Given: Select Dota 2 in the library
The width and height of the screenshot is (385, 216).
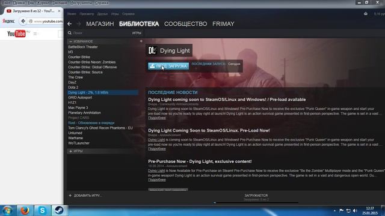Looking at the screenshot, I should tap(73, 88).
